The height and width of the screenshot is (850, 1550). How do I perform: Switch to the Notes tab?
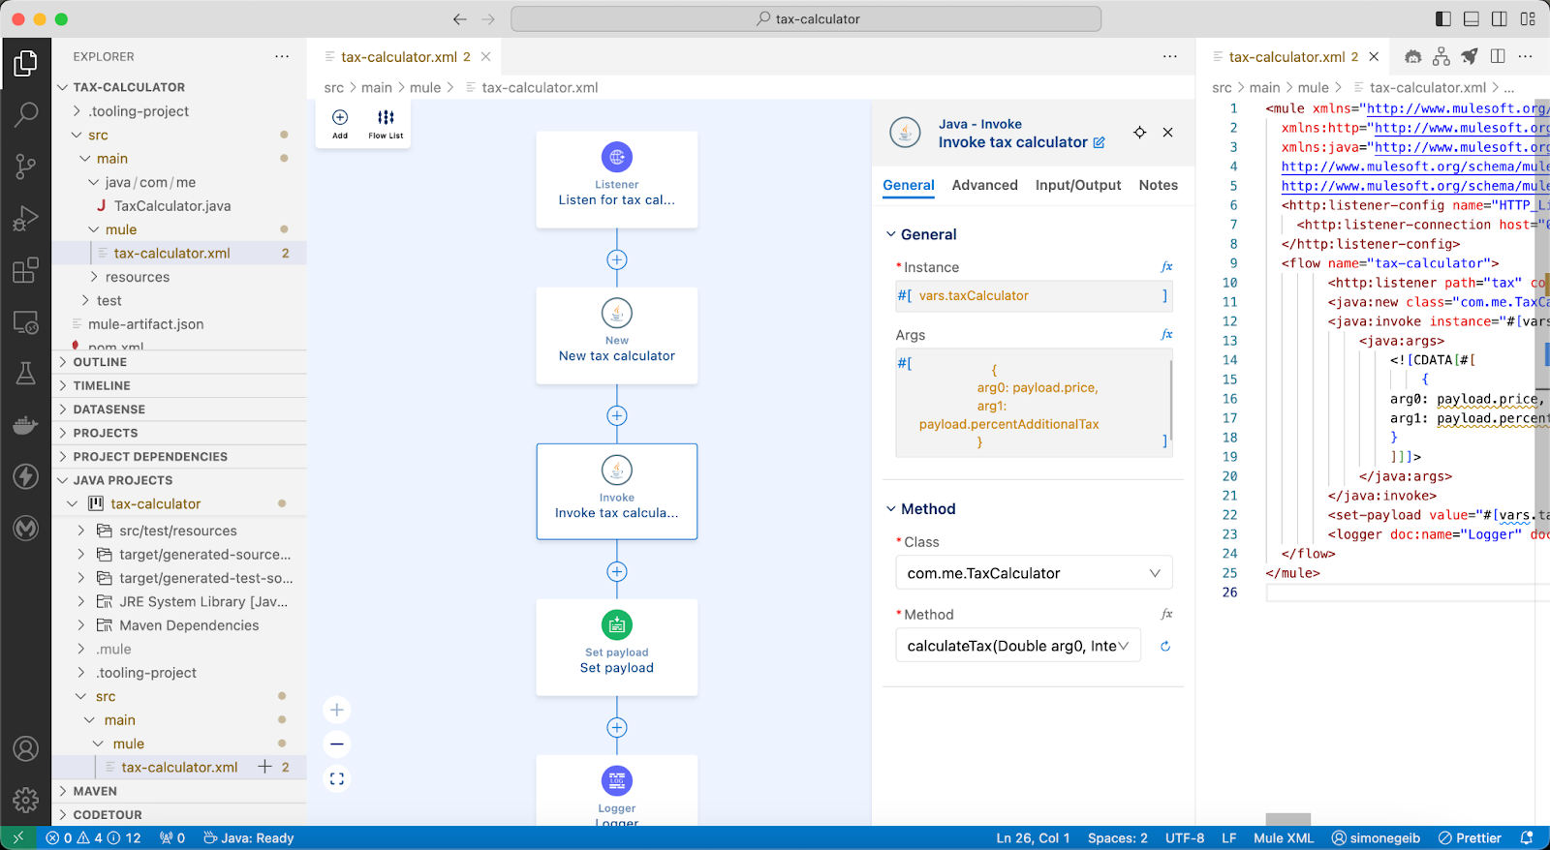tap(1159, 185)
